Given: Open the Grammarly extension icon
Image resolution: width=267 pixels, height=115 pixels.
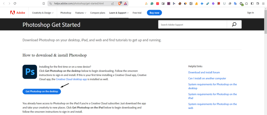Looking at the screenshot, I should 152,4.
